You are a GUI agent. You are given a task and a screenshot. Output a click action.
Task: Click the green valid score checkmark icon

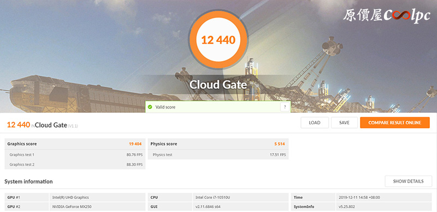150,107
